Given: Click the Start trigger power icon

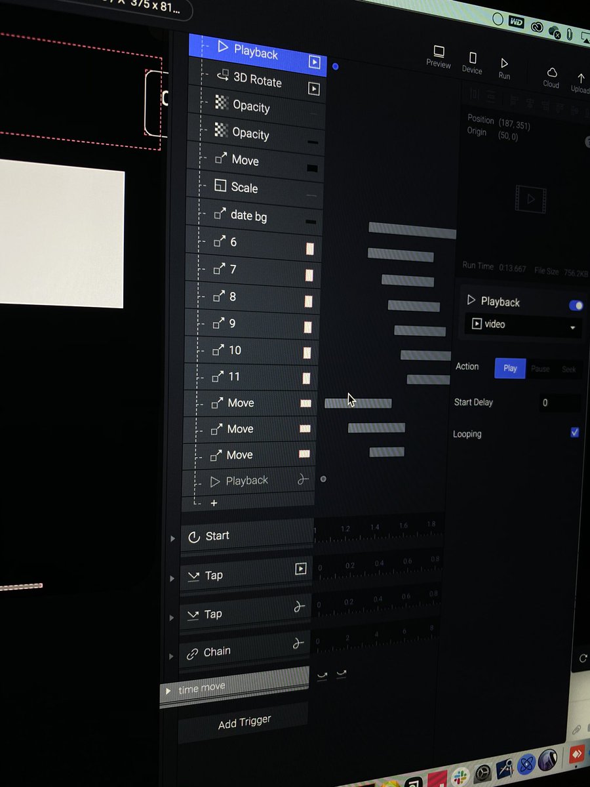Looking at the screenshot, I should click(194, 537).
